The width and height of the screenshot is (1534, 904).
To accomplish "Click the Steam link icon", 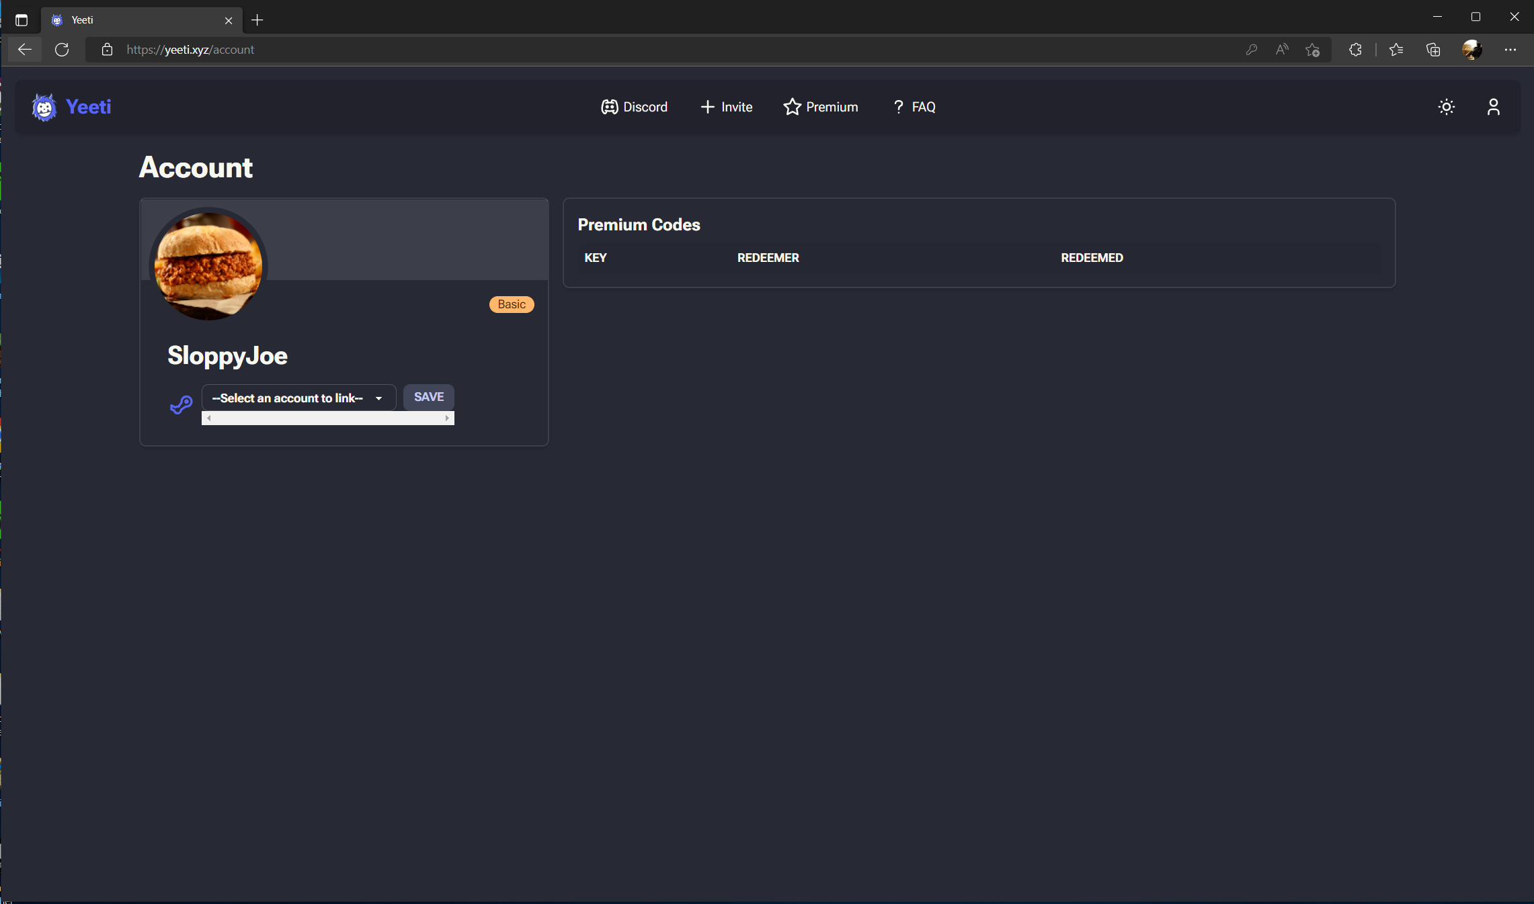I will point(181,404).
